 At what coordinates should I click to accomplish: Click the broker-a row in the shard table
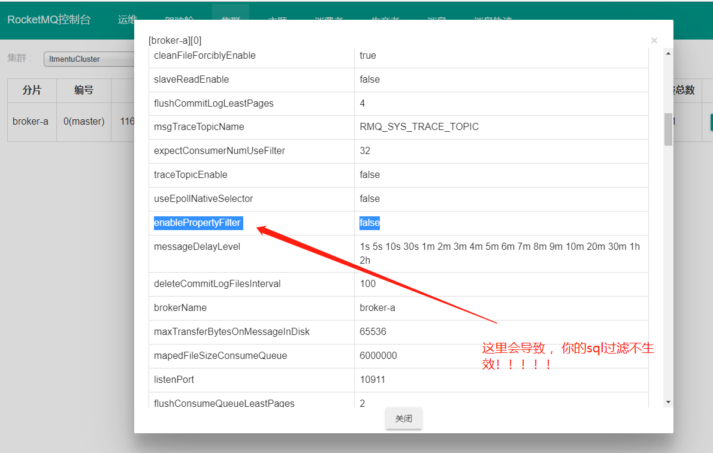31,121
